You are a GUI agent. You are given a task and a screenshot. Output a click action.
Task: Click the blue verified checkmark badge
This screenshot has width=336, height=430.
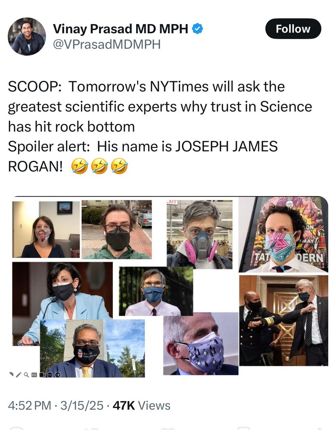pos(197,28)
